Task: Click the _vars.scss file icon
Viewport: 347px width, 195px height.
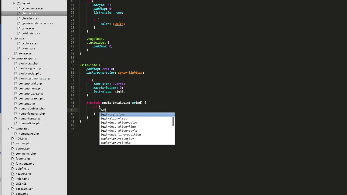Action: (19, 48)
